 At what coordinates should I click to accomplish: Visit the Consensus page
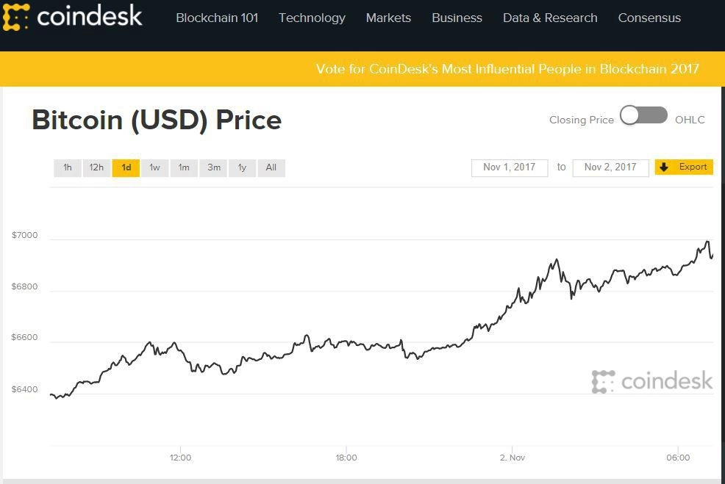point(649,18)
